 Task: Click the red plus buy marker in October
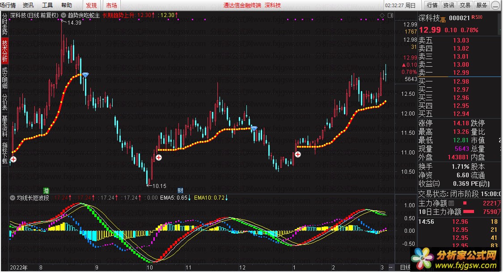[159, 158]
